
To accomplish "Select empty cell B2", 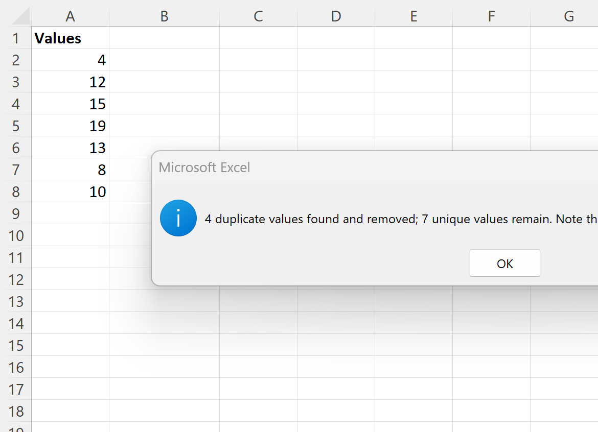I will 165,59.
